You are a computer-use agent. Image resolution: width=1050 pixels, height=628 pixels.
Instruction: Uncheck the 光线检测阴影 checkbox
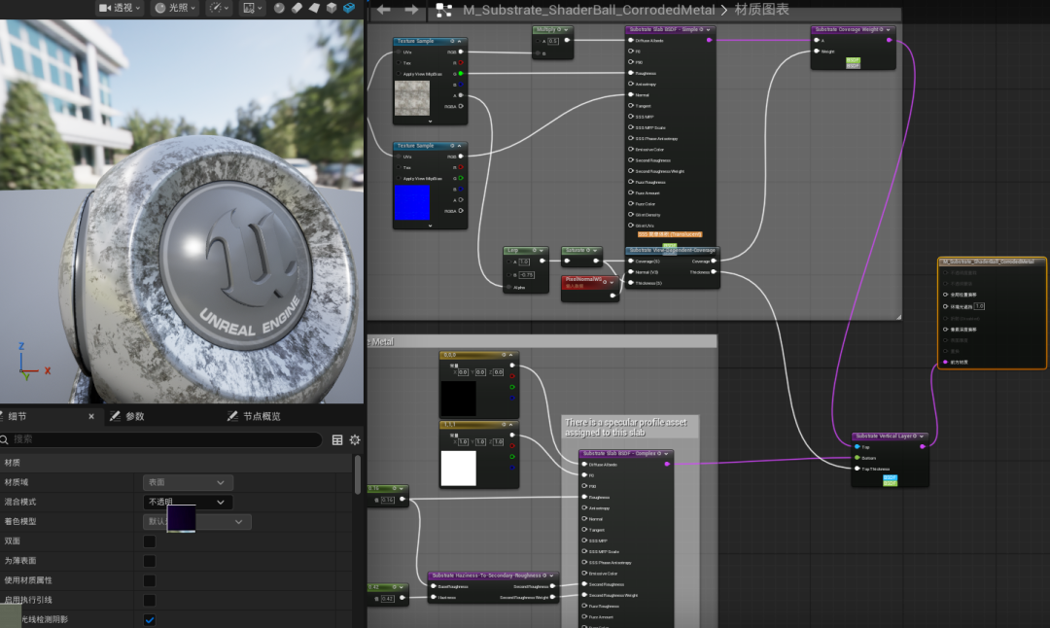pyautogui.click(x=150, y=620)
